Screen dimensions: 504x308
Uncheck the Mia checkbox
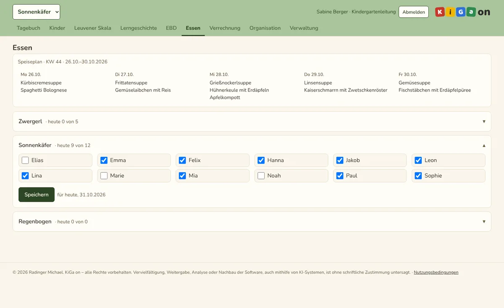(182, 176)
